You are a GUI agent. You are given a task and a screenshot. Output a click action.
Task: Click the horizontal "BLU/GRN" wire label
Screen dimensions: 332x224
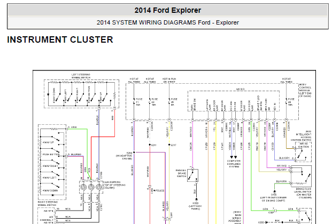(281, 181)
